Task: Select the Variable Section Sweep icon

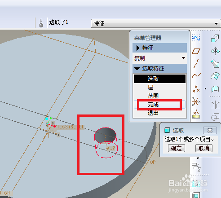Action: pos(215,64)
